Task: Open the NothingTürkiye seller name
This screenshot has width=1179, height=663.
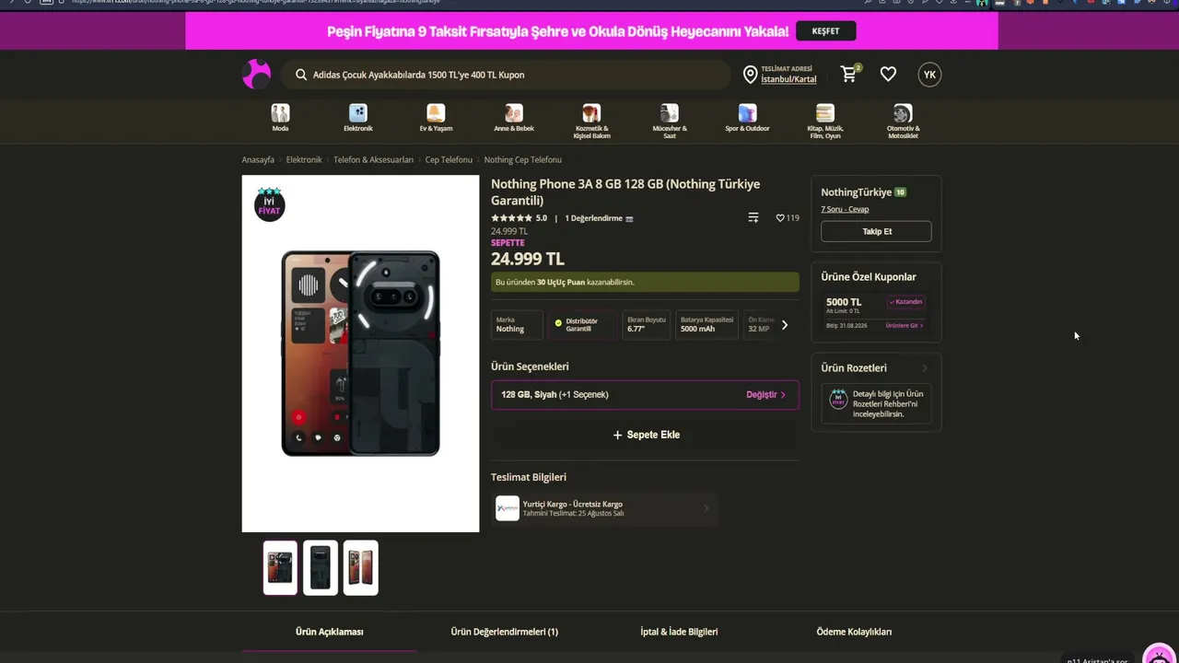Action: click(857, 192)
